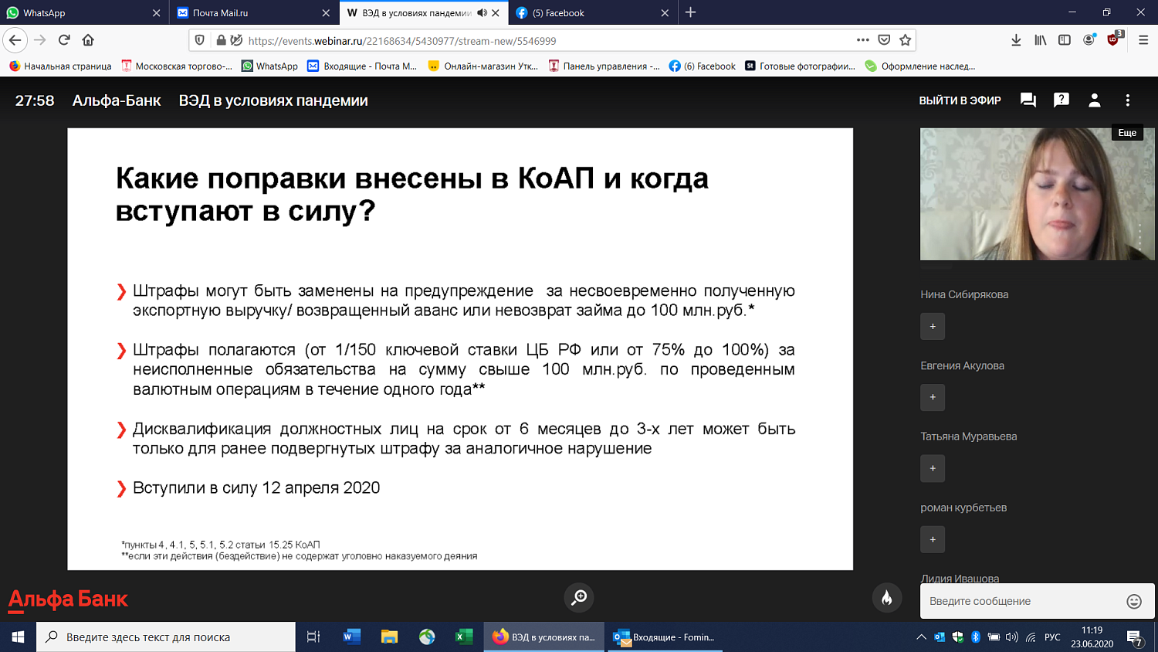The image size is (1158, 652).
Task: Click the fire reaction button
Action: pos(887,598)
